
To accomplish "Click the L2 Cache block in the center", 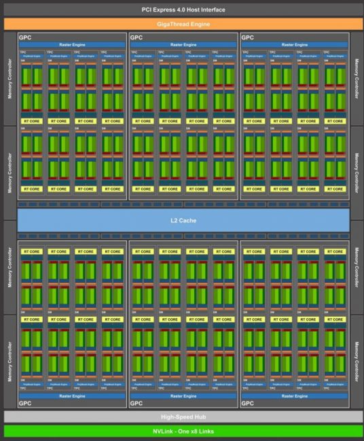I will click(x=183, y=220).
